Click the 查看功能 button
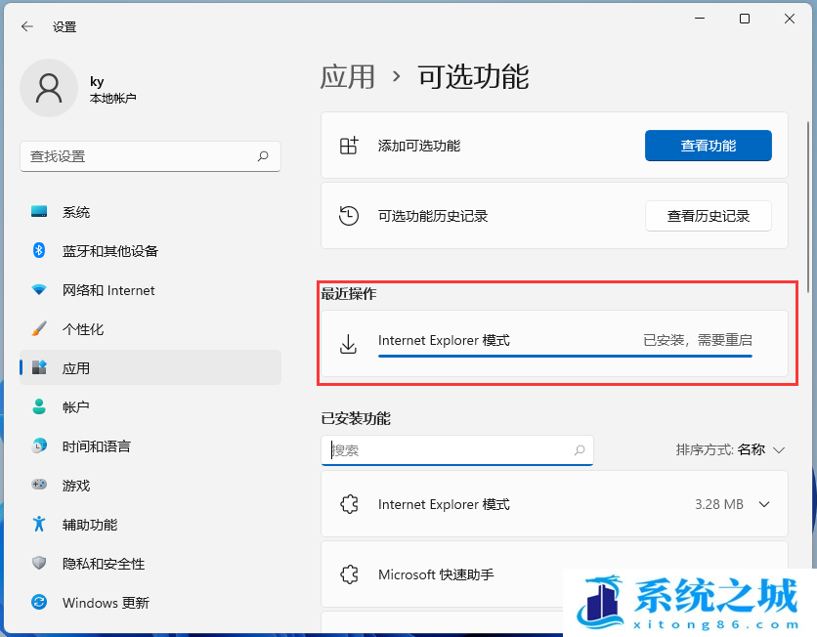This screenshot has height=637, width=817. click(708, 146)
